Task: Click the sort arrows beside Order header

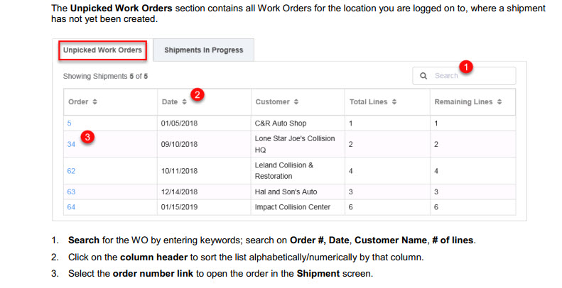Action: 94,102
